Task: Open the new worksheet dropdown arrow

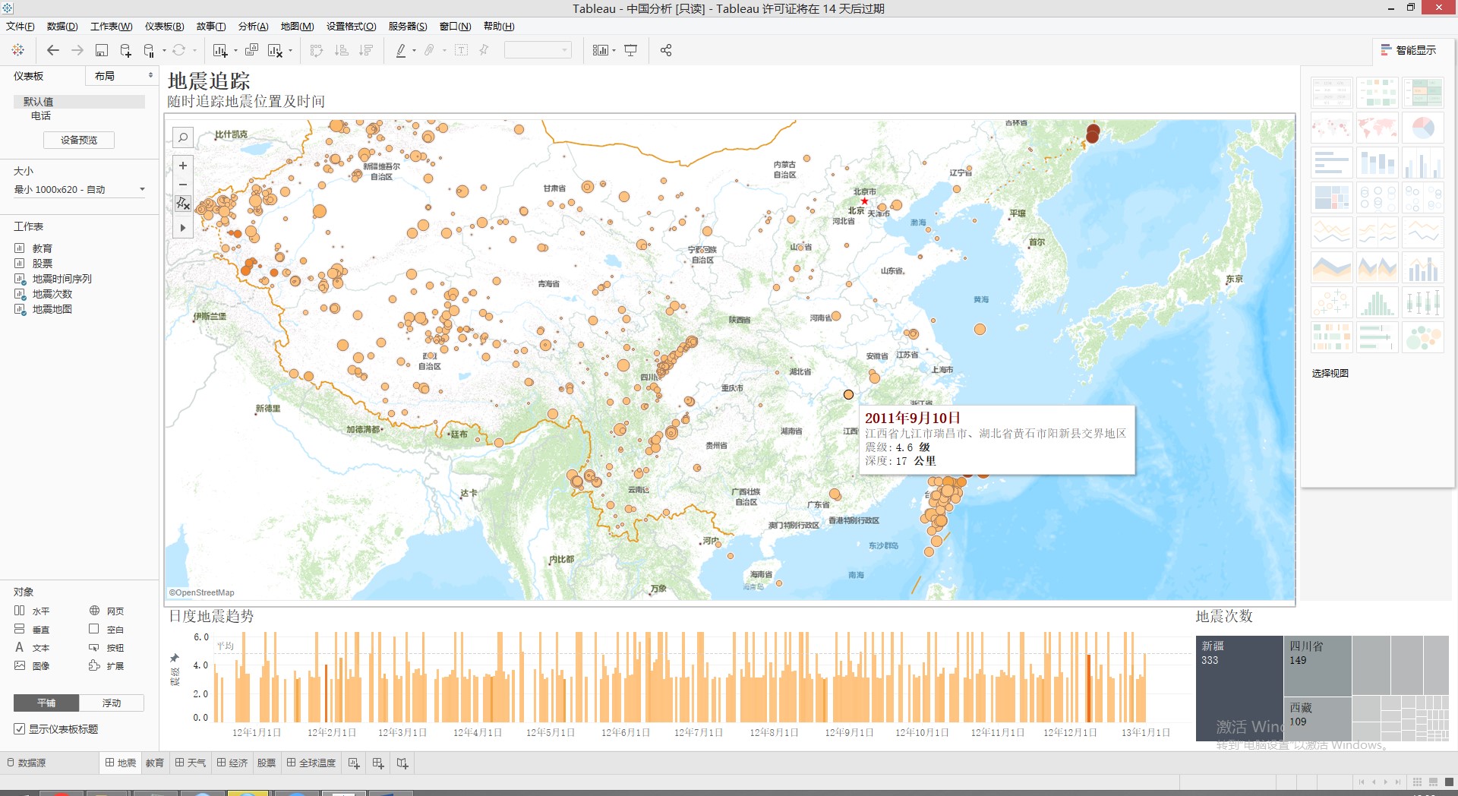Action: (x=235, y=51)
